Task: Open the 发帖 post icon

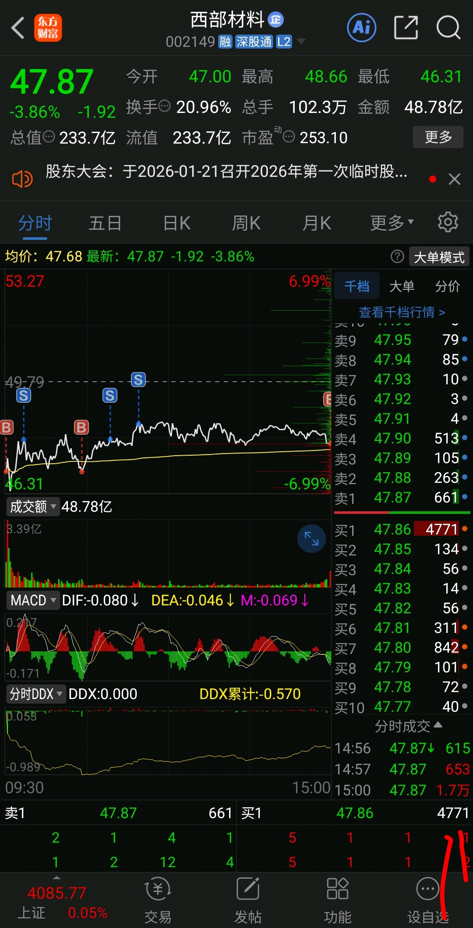Action: pos(248,901)
